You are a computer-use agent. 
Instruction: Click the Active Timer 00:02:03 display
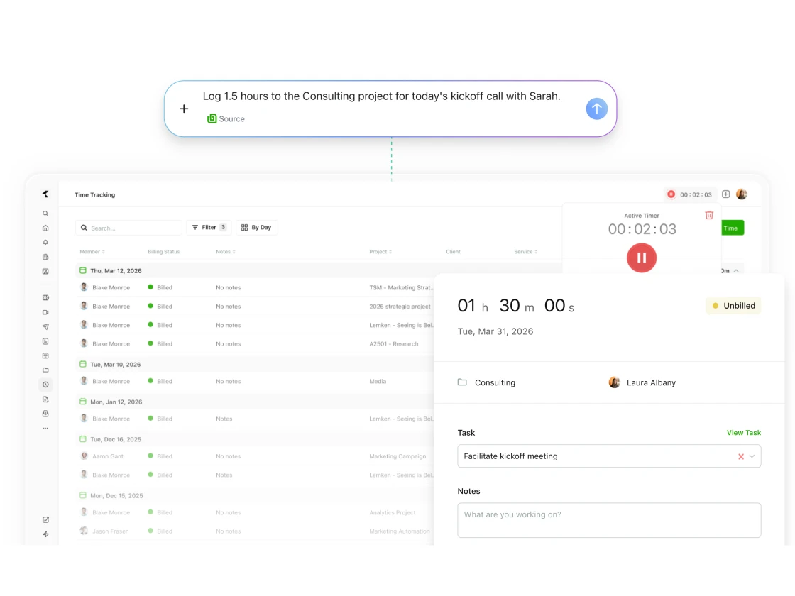pyautogui.click(x=642, y=229)
